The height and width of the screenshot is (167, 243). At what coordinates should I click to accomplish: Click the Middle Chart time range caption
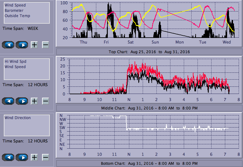pyautogui.click(x=149, y=108)
